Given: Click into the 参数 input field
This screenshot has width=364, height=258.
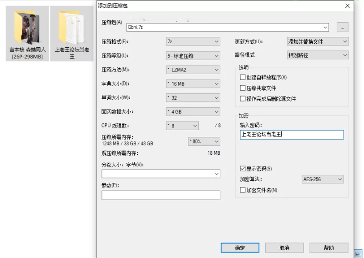Looking at the screenshot, I should coord(161,195).
